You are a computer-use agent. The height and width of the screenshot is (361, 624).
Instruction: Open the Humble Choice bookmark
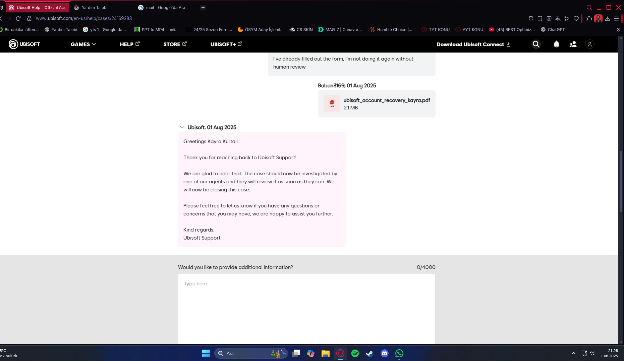point(391,29)
